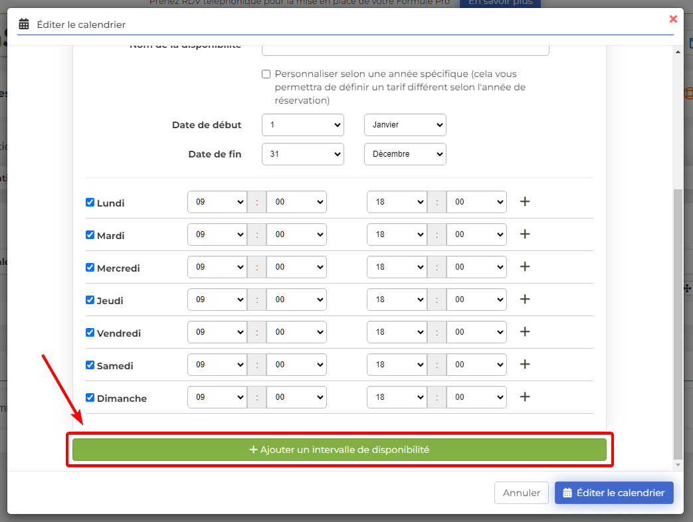This screenshot has width=693, height=522.
Task: Click the Annuler button
Action: (x=521, y=493)
